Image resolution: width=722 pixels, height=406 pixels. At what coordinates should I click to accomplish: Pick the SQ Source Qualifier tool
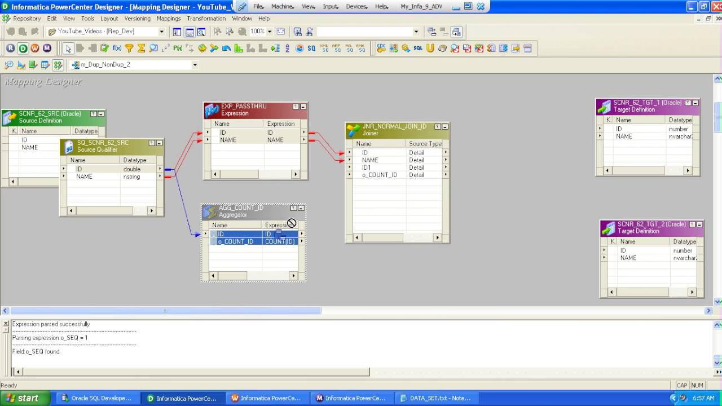311,48
